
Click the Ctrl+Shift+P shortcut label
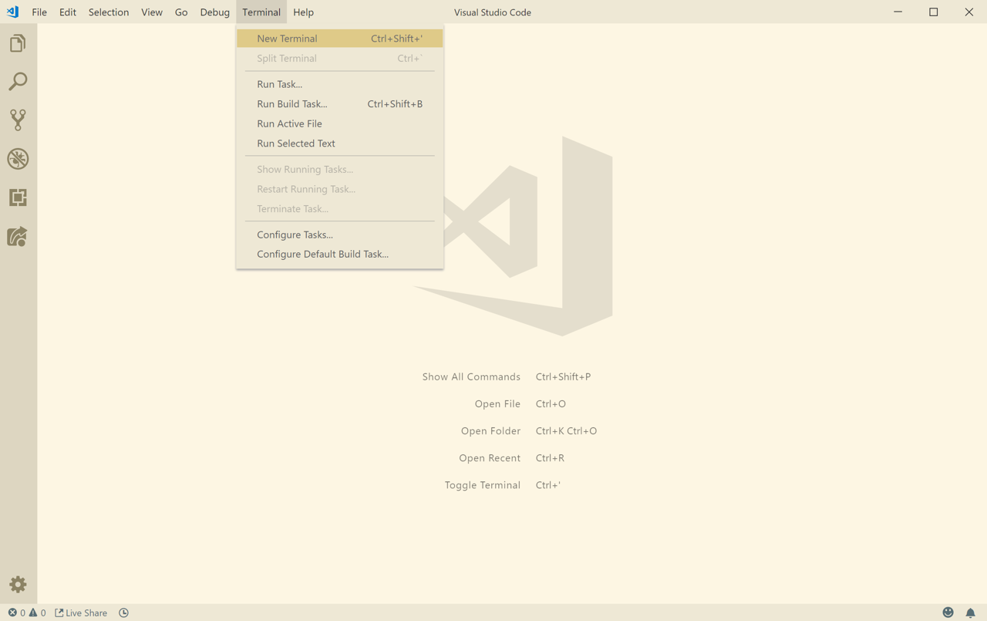563,377
